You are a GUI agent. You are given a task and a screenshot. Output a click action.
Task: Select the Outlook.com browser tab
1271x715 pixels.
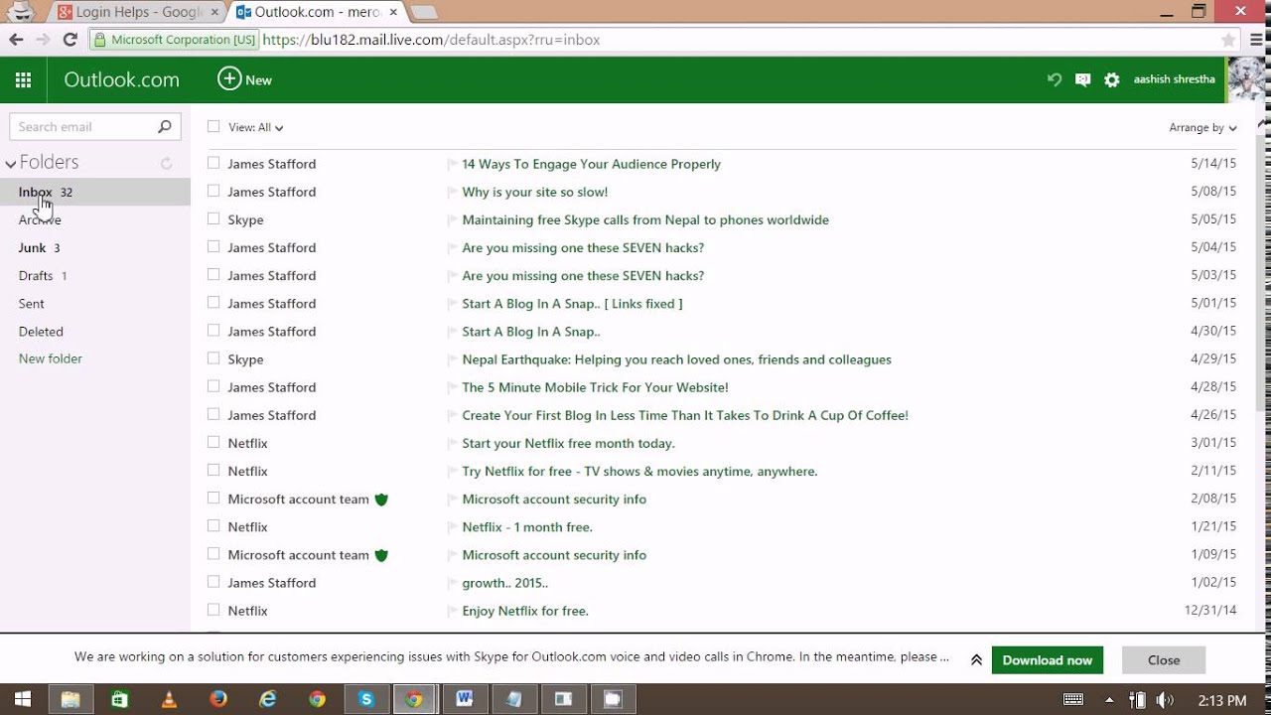(x=316, y=12)
